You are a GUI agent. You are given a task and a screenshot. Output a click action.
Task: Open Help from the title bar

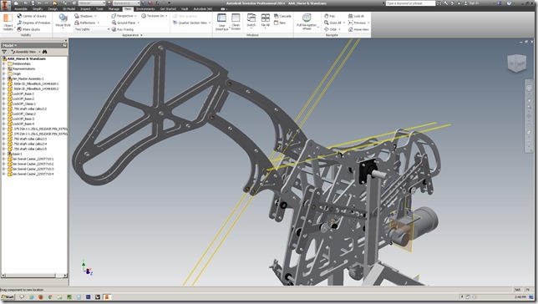coord(509,3)
